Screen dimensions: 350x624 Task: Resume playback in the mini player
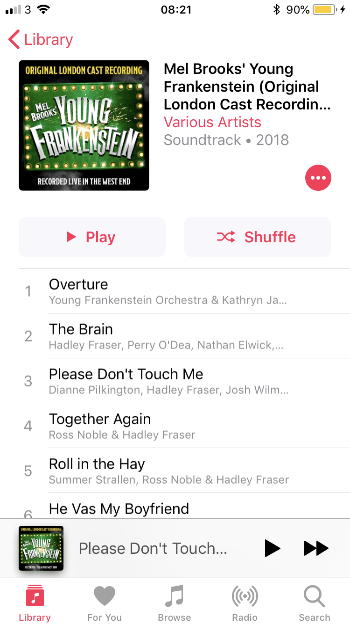tap(272, 548)
